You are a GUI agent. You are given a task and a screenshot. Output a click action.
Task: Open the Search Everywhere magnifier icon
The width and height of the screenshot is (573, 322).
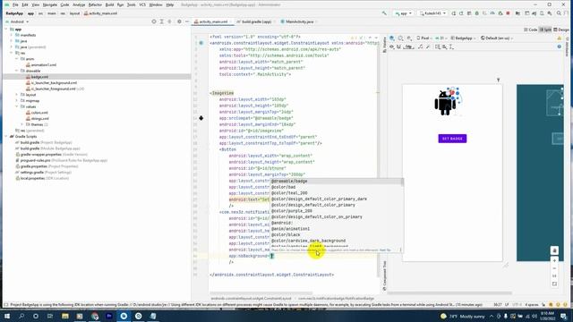click(559, 13)
